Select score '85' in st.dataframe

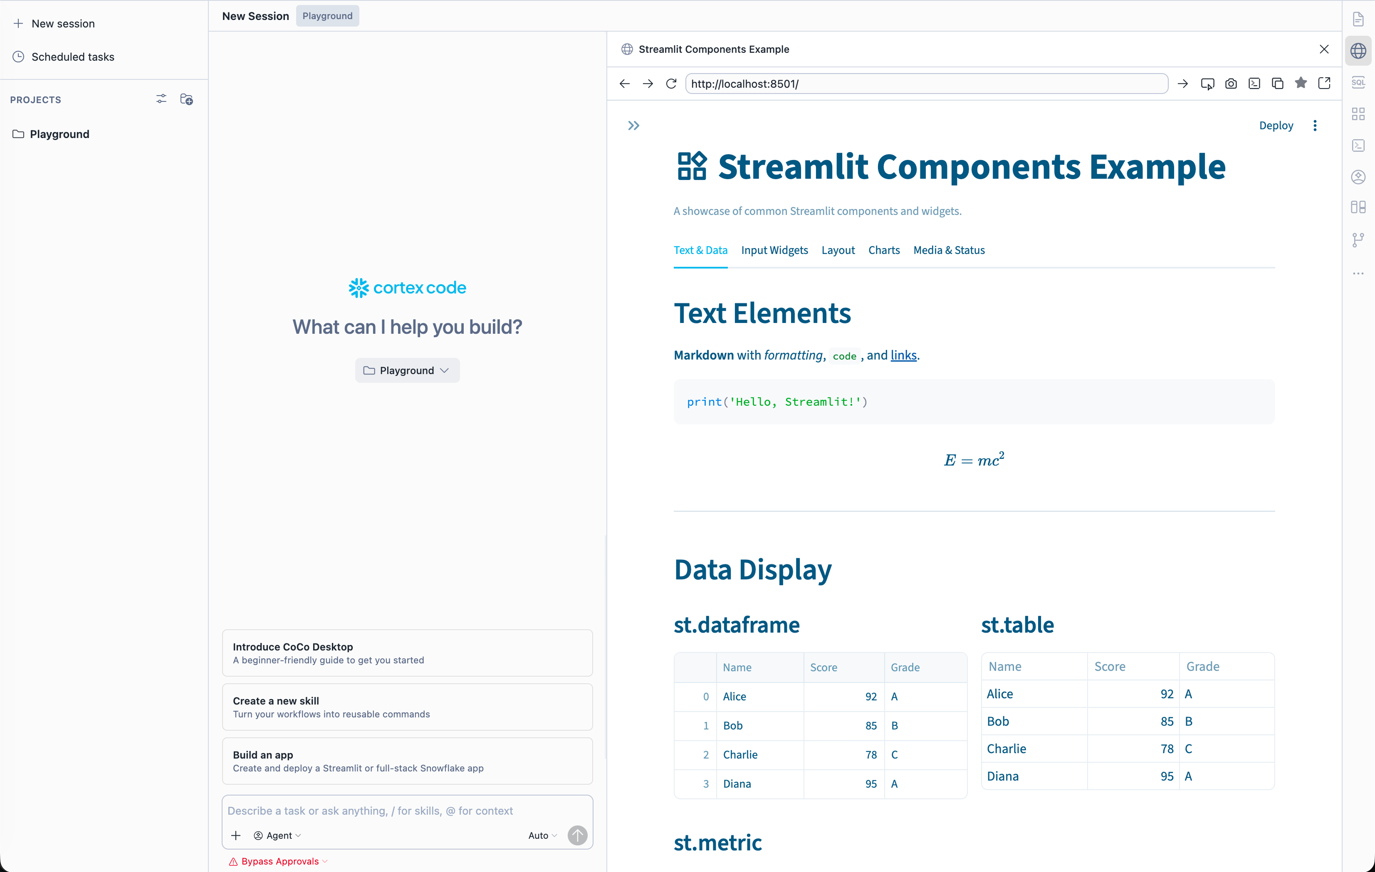click(843, 725)
